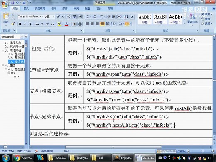
Task: Save document via quick access toolbar
Action: point(13,2)
